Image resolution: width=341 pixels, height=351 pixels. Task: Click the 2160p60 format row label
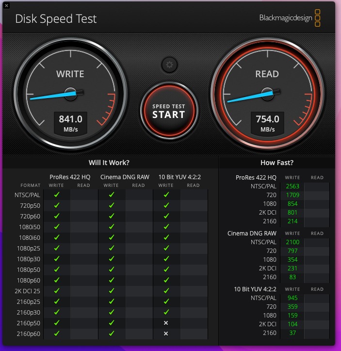tap(29, 334)
